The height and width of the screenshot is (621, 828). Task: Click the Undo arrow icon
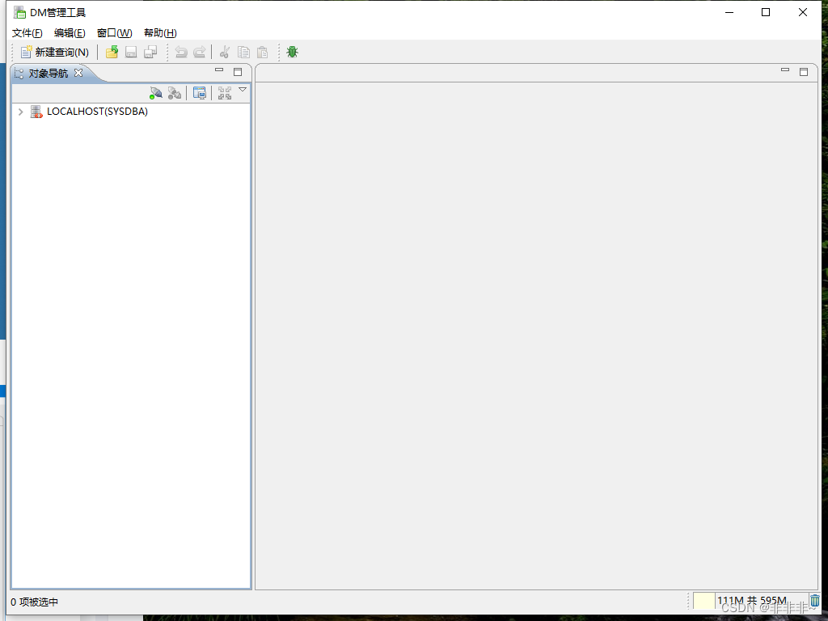click(181, 52)
